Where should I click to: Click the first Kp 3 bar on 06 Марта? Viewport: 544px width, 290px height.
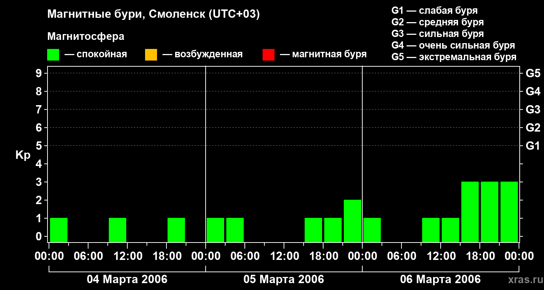470,212
